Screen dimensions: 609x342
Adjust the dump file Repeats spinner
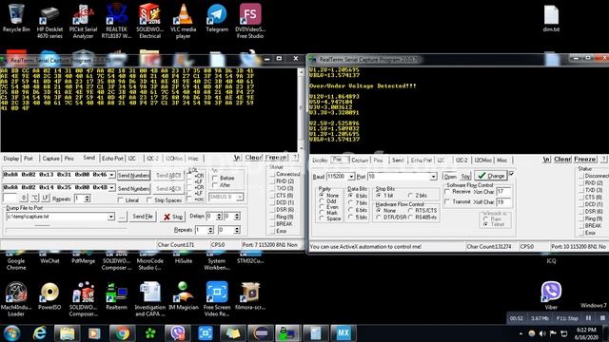210,230
